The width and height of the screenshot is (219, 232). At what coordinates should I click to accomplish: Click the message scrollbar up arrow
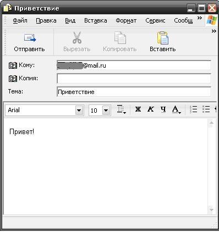211,123
